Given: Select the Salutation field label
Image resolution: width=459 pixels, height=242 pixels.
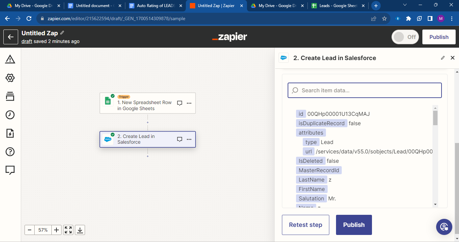Looking at the screenshot, I should (311, 198).
